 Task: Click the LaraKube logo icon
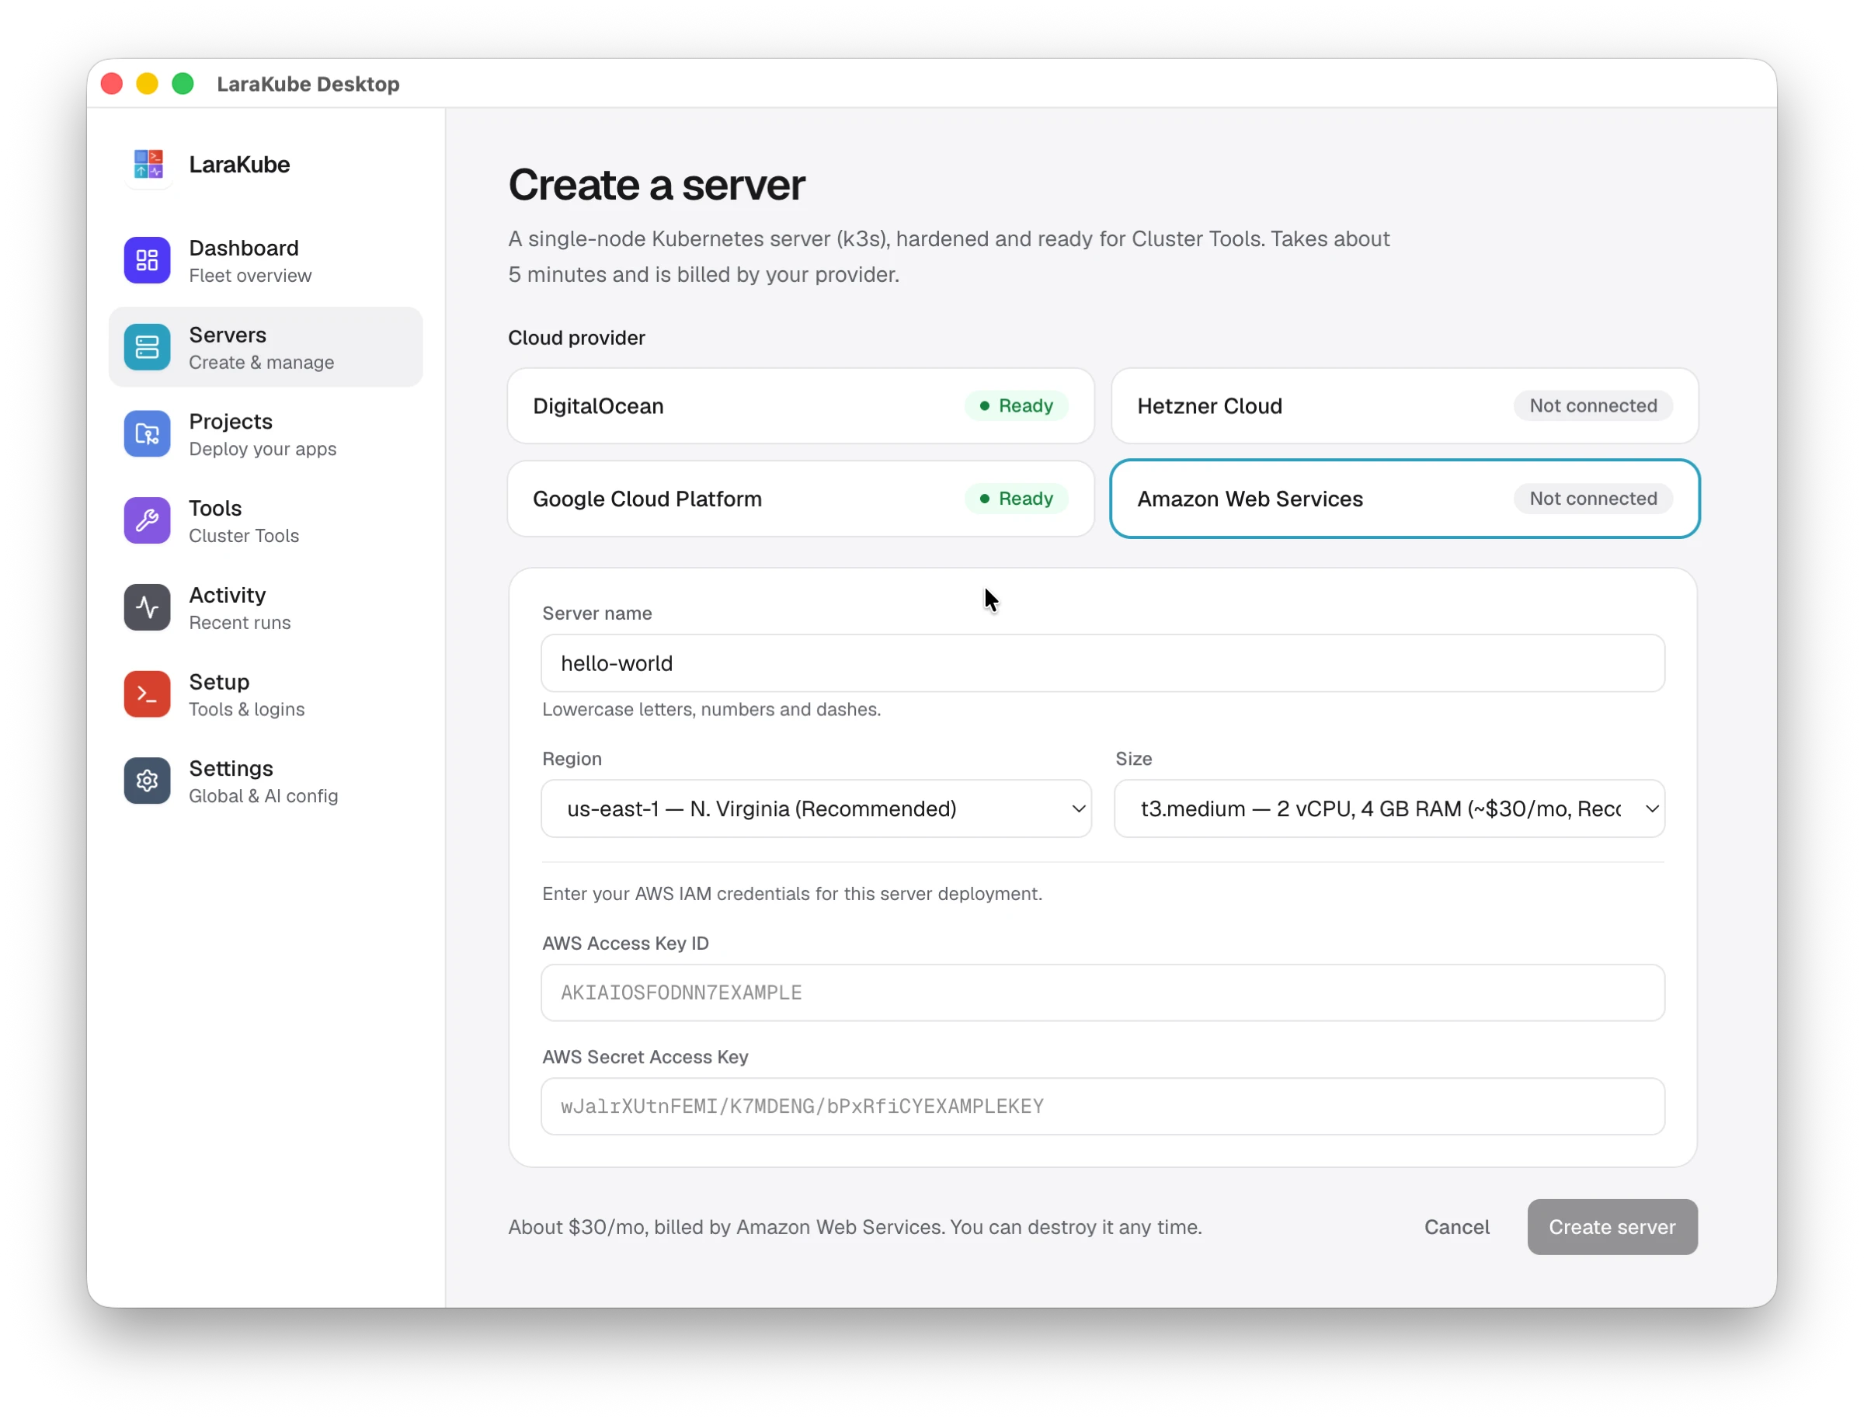point(148,164)
